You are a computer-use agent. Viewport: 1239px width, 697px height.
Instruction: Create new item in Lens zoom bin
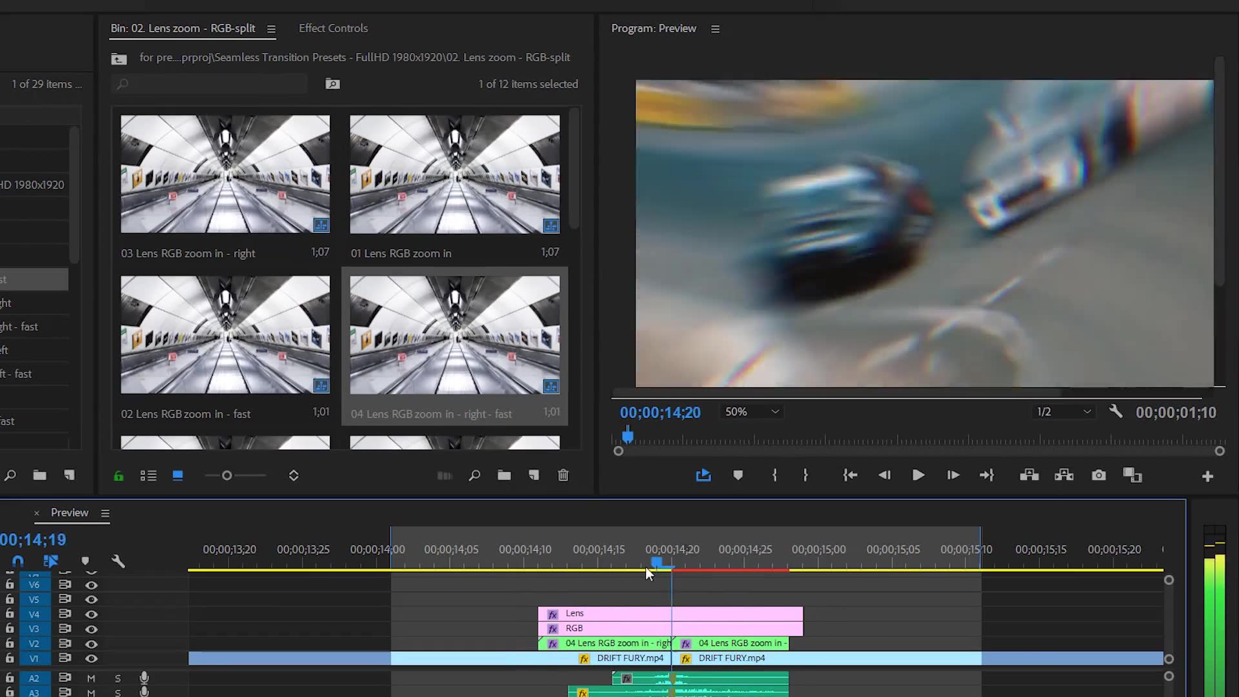point(534,476)
